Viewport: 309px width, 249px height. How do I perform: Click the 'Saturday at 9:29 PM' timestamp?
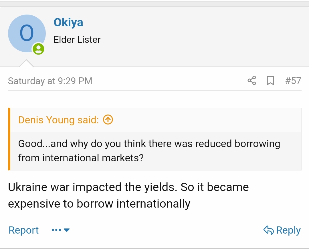(x=50, y=81)
